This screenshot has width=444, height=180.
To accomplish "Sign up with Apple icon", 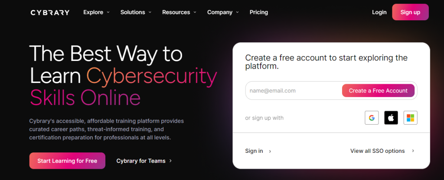I will 391,117.
